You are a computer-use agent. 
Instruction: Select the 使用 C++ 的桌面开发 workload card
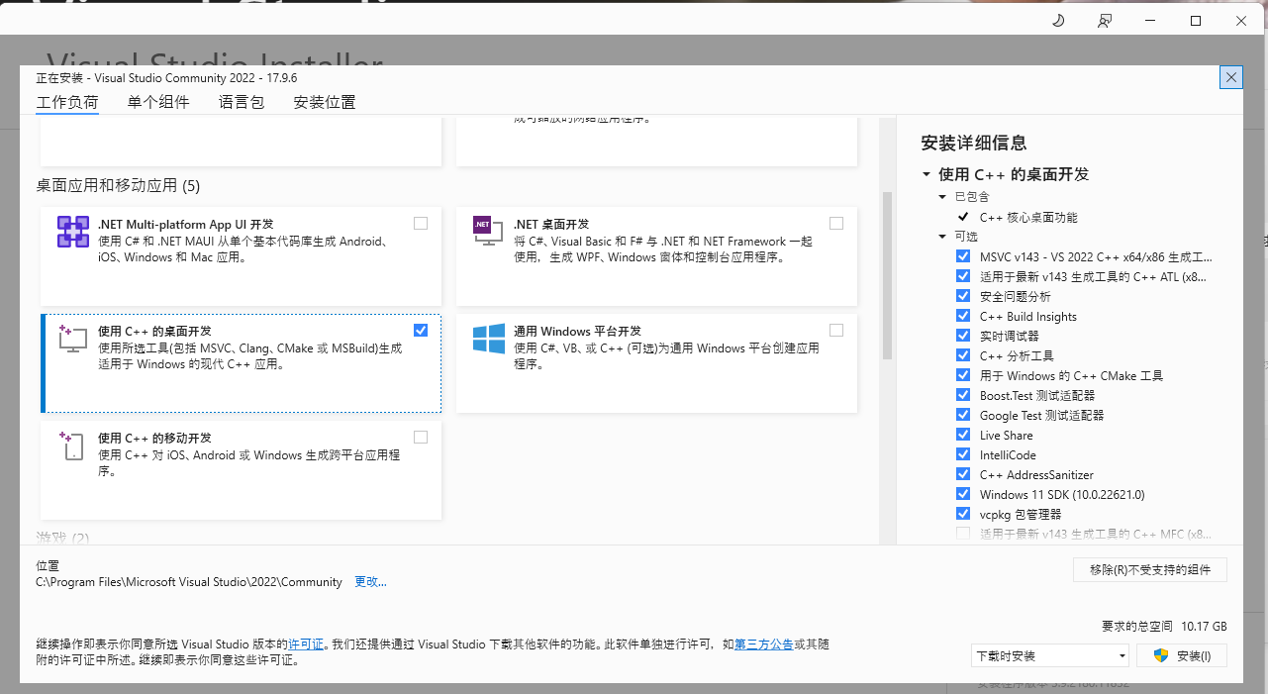pos(241,362)
